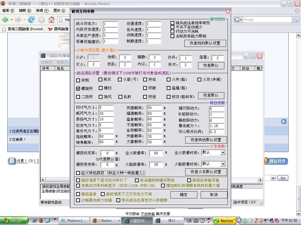This screenshot has height=225, width=301.
Task: Open the Yahoo 踢飛論壇 bookmark
Action: point(58,29)
